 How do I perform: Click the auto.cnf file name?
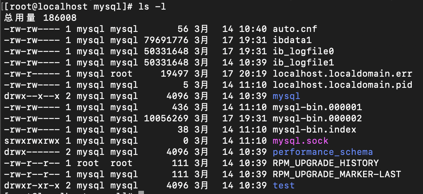click(295, 29)
